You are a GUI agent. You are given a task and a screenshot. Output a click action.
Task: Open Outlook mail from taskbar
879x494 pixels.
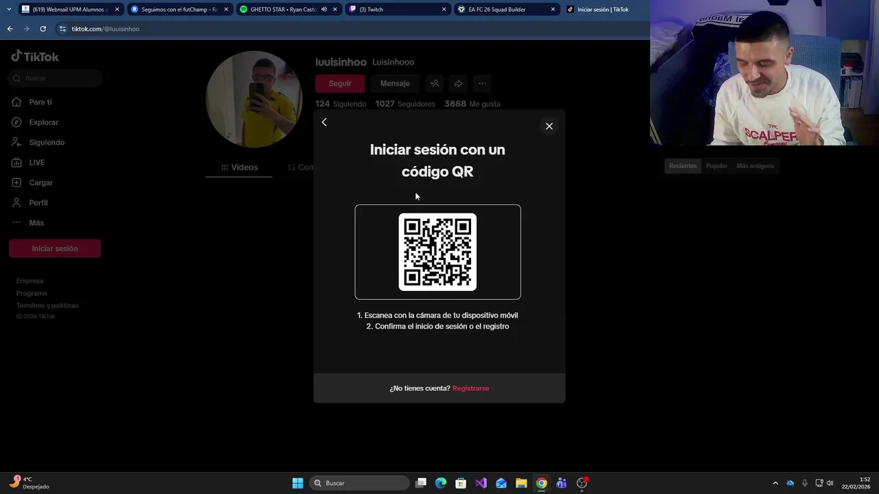coord(501,483)
